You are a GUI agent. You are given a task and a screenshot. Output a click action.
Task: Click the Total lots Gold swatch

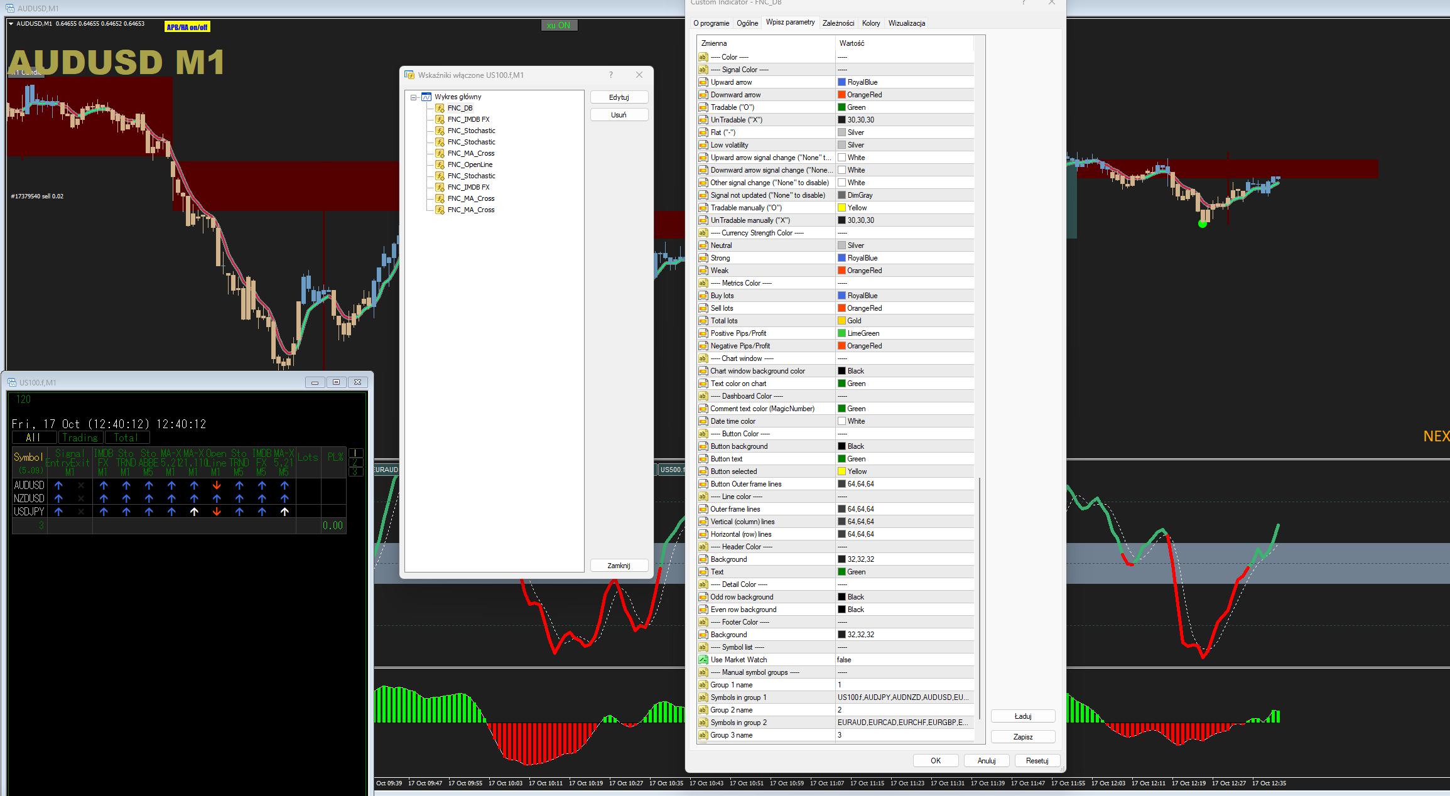pos(841,321)
